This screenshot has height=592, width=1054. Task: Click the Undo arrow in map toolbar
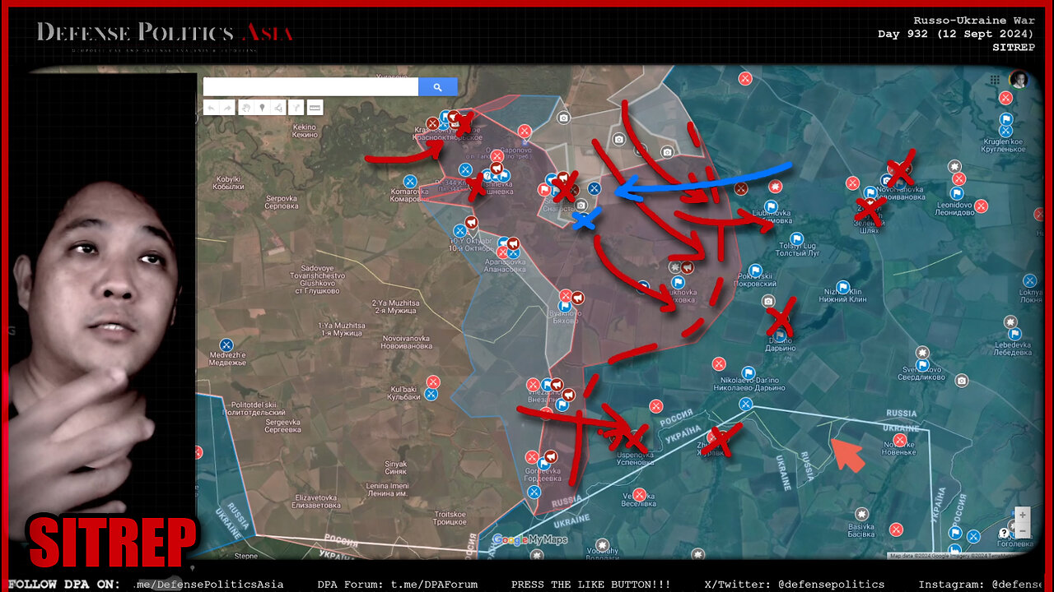tap(212, 108)
